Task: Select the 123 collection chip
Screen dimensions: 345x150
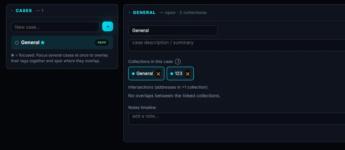Action: pos(180,73)
